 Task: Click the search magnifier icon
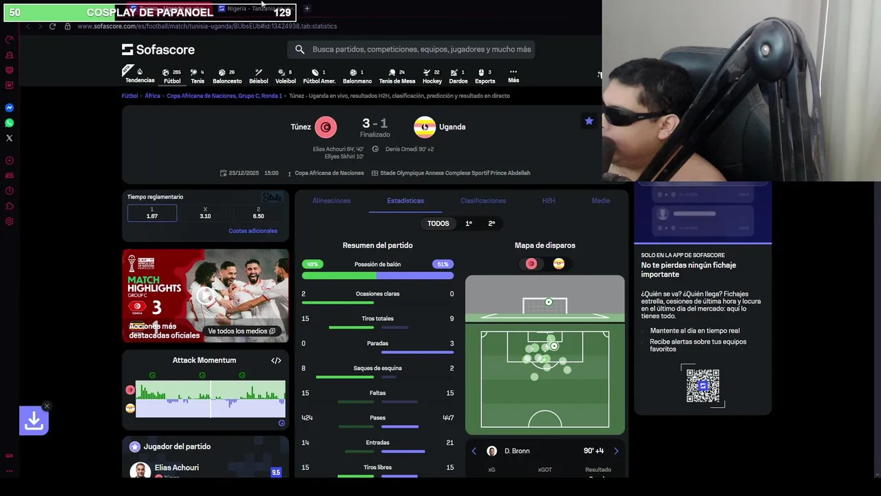click(299, 49)
